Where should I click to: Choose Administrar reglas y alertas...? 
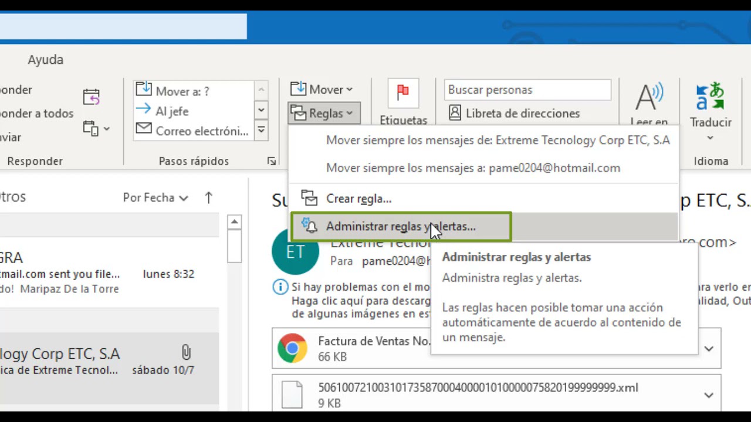(x=401, y=226)
